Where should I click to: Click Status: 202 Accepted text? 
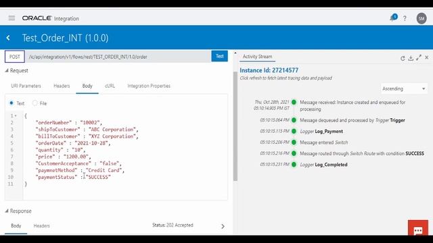[x=173, y=225]
